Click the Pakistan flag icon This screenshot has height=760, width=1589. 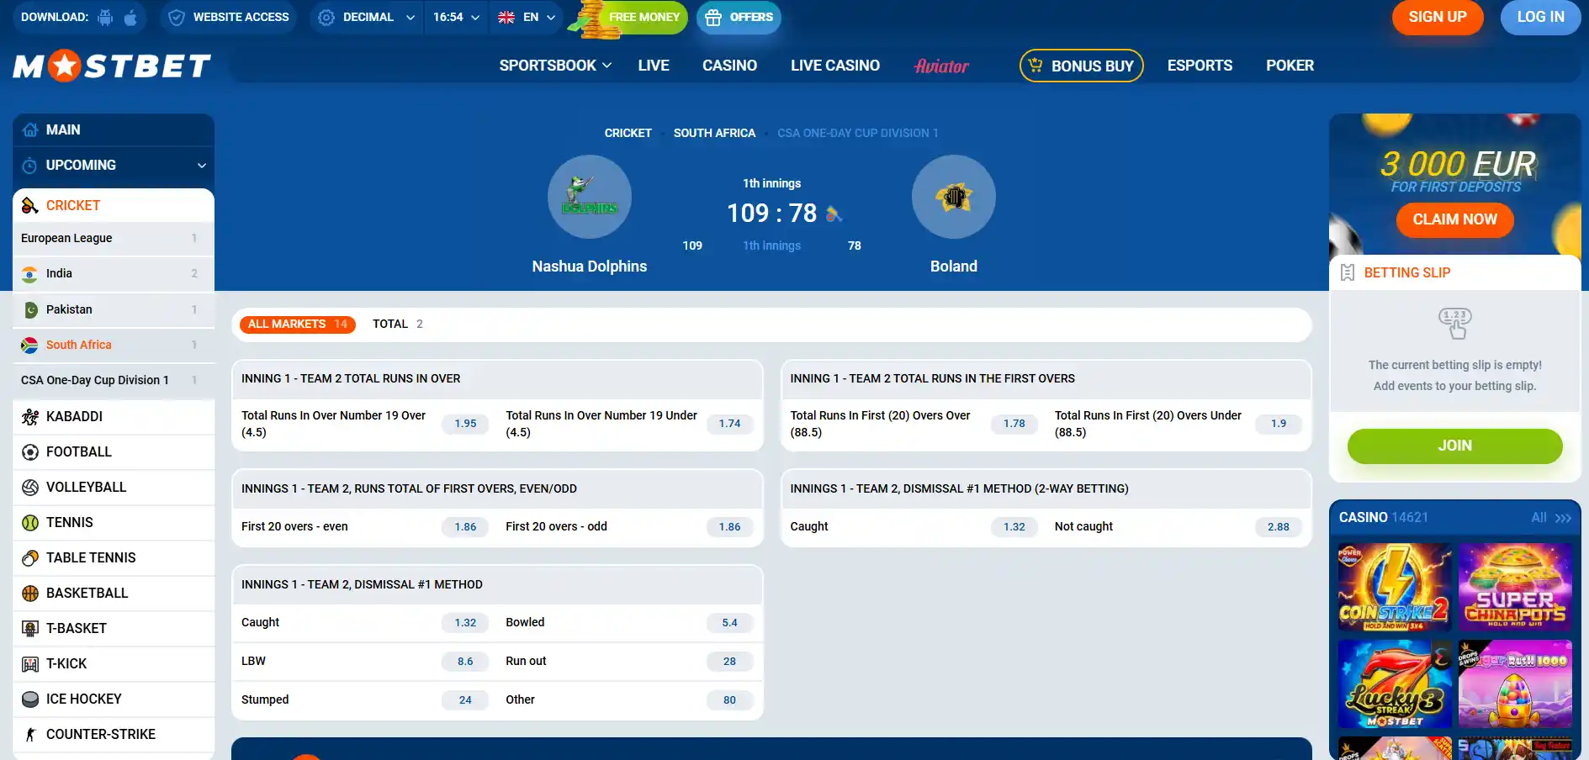click(30, 309)
